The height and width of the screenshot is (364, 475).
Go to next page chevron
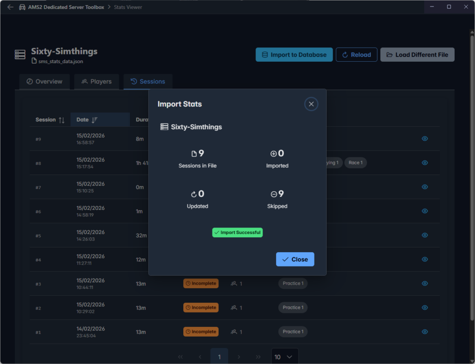click(239, 357)
